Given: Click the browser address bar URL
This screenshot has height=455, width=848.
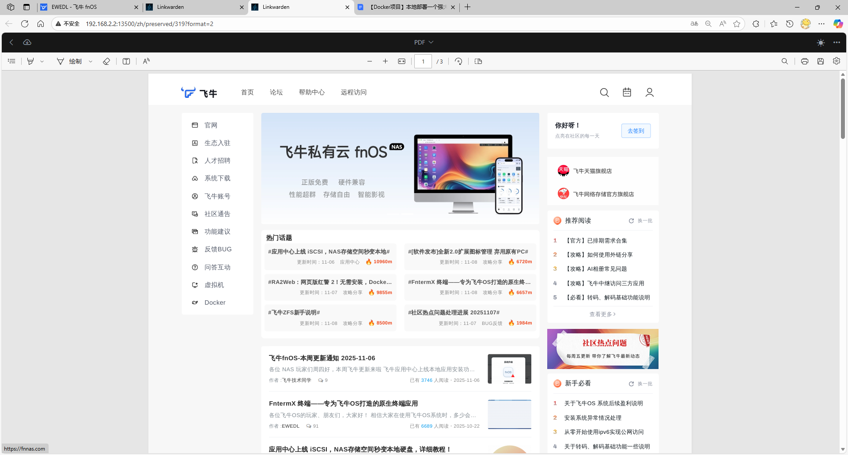Looking at the screenshot, I should point(149,24).
